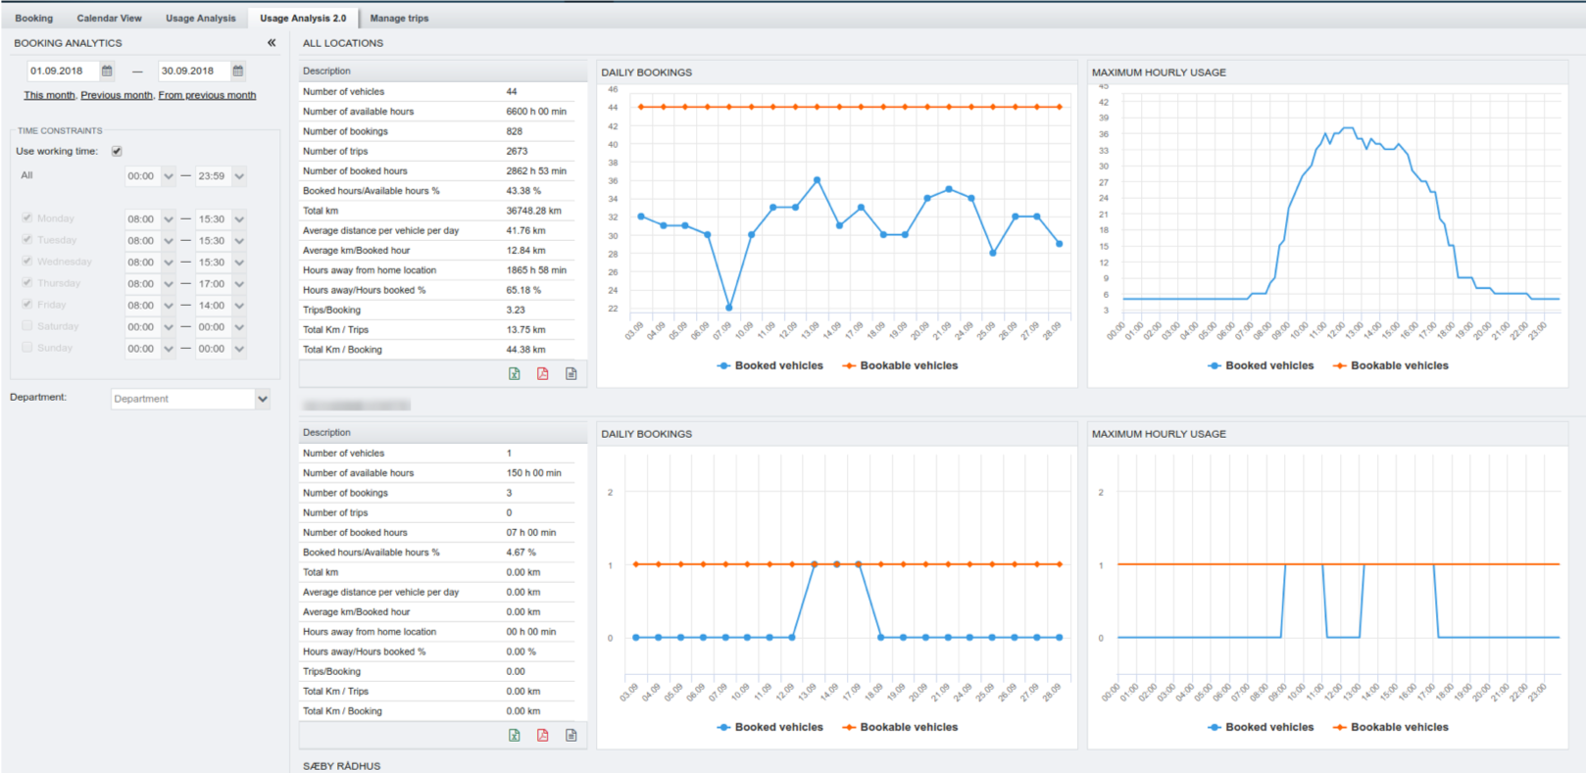The width and height of the screenshot is (1586, 773).
Task: Export All Locations table as text document
Action: pos(571,373)
